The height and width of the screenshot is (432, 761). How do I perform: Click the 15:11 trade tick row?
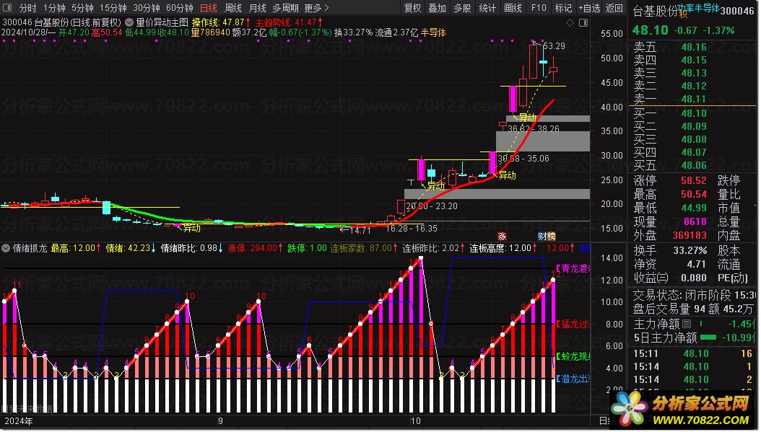click(x=693, y=353)
